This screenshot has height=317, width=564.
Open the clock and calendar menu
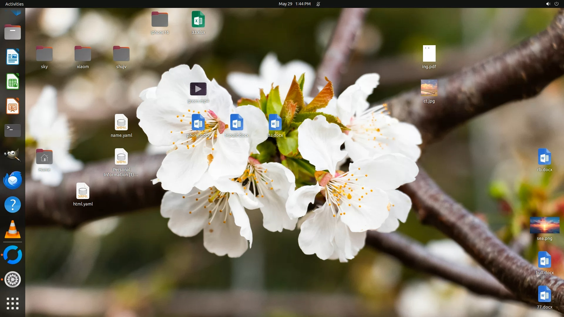point(294,4)
